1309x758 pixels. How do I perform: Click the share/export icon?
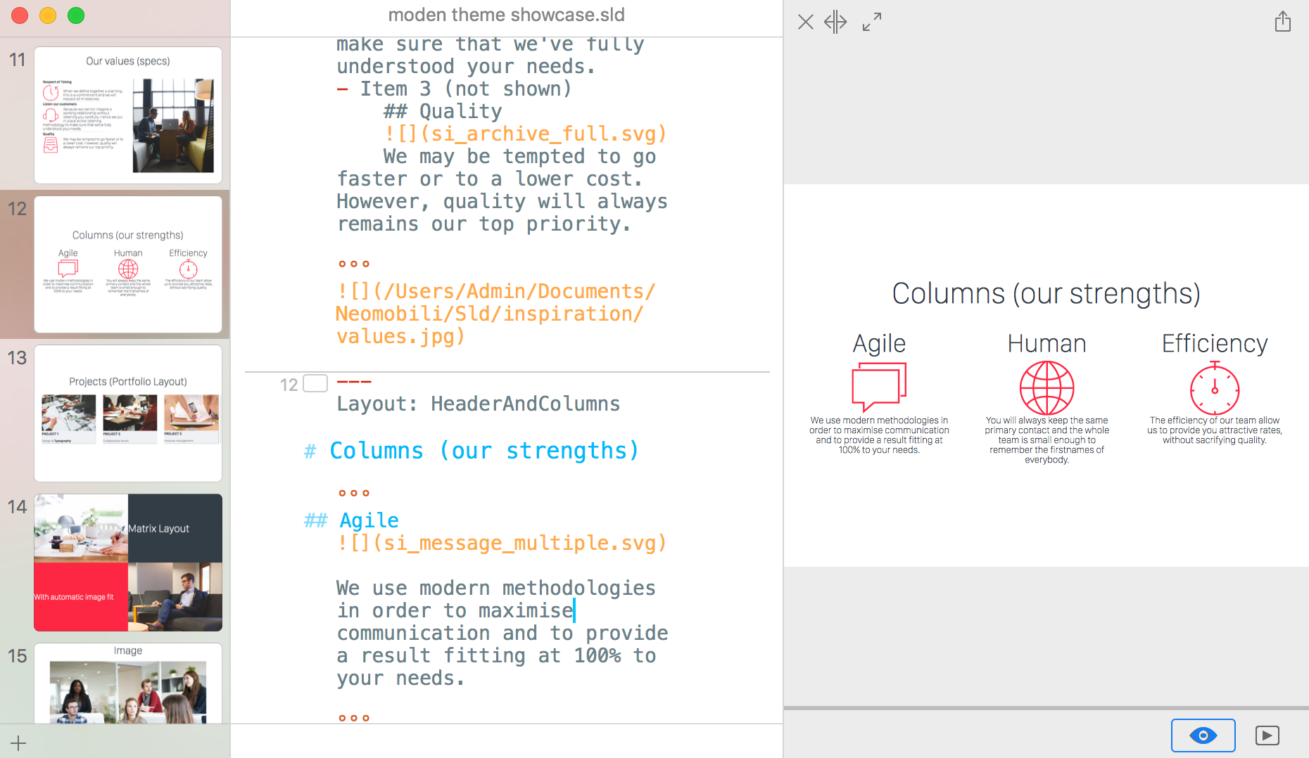click(1282, 22)
